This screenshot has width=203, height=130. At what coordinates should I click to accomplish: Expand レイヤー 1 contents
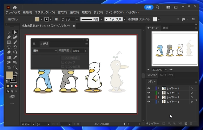[x=159, y=102]
